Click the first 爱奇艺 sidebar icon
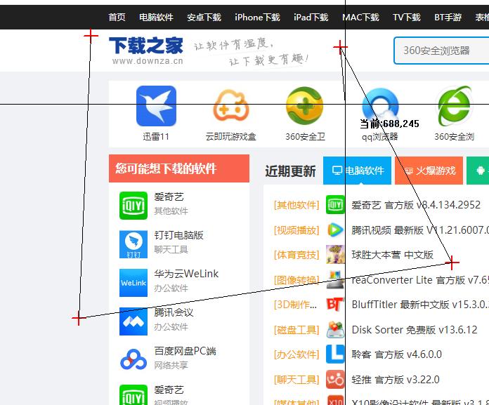The width and height of the screenshot is (489, 405). (133, 206)
